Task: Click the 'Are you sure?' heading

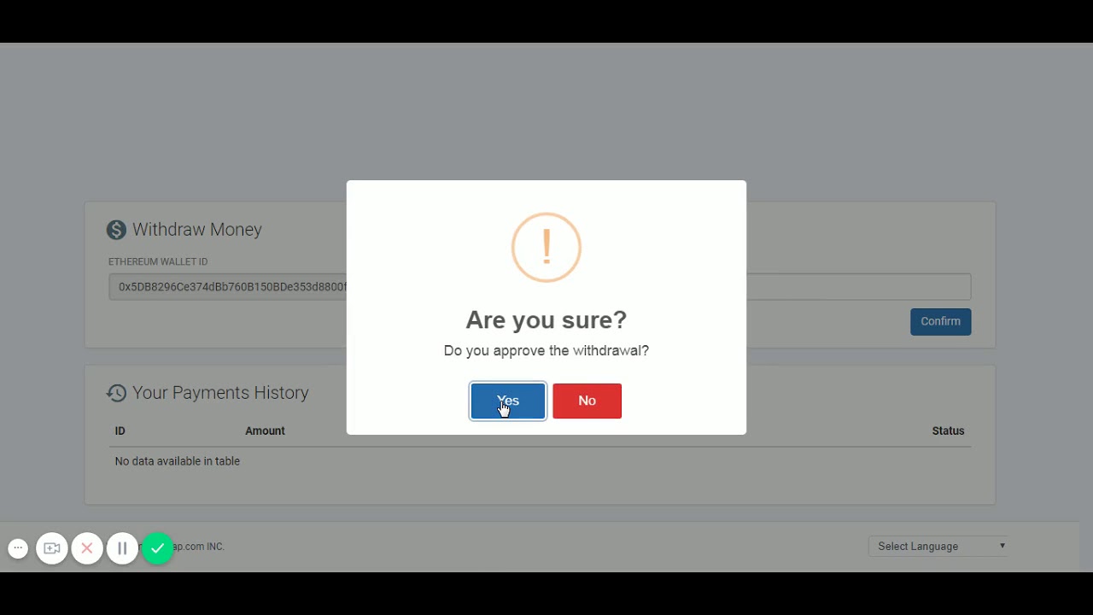Action: [x=546, y=319]
